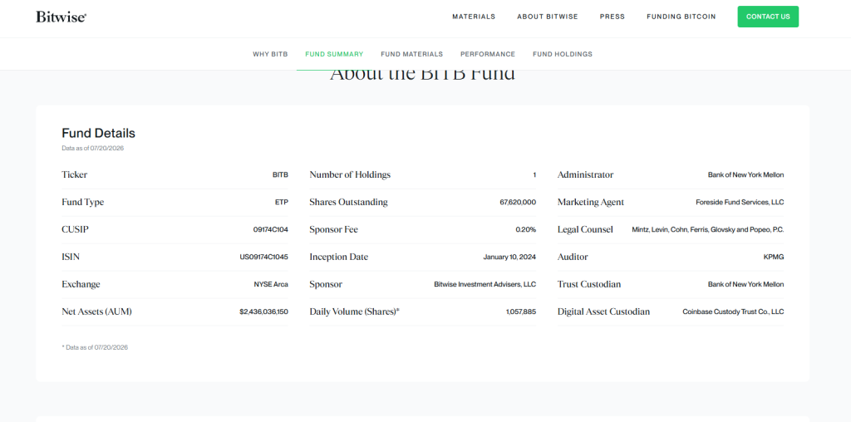Click Marketing Agent Foreside Fund Services, LLC

pos(740,203)
